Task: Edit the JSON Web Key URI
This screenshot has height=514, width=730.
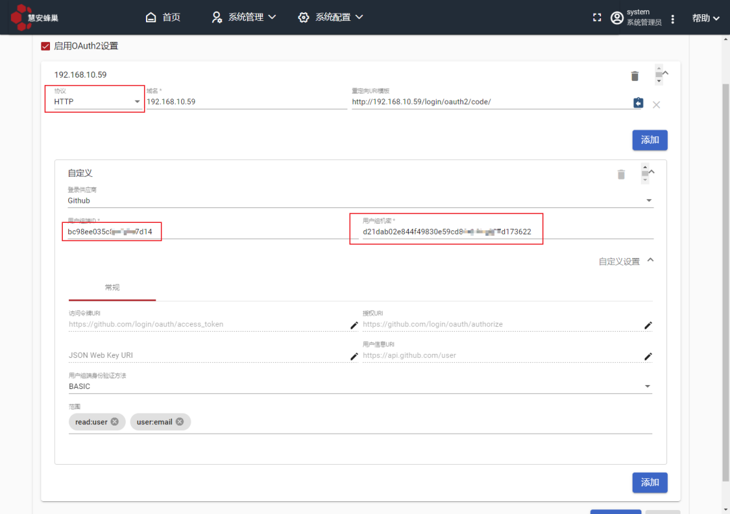Action: 354,356
